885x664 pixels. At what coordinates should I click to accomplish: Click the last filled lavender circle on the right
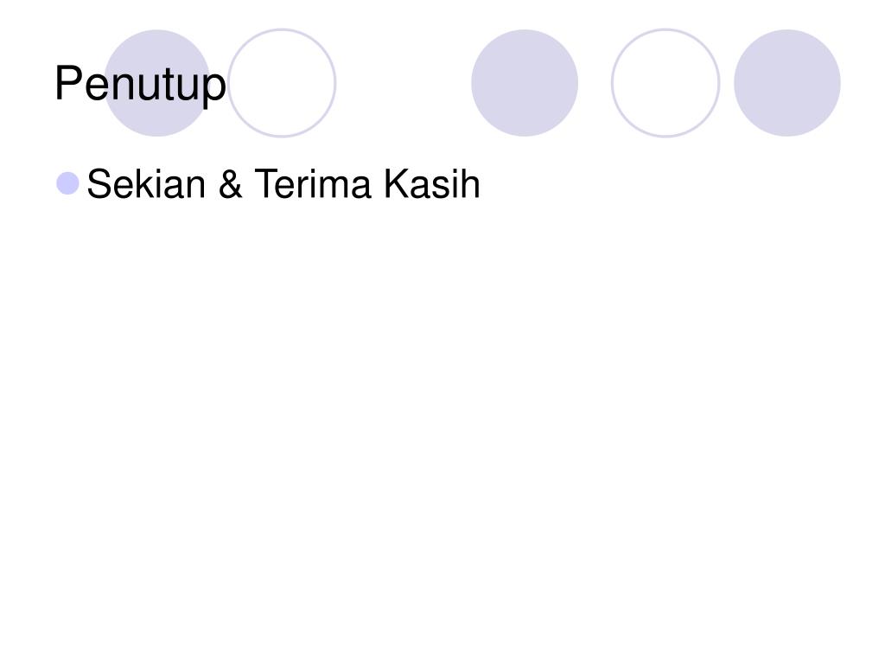[786, 83]
